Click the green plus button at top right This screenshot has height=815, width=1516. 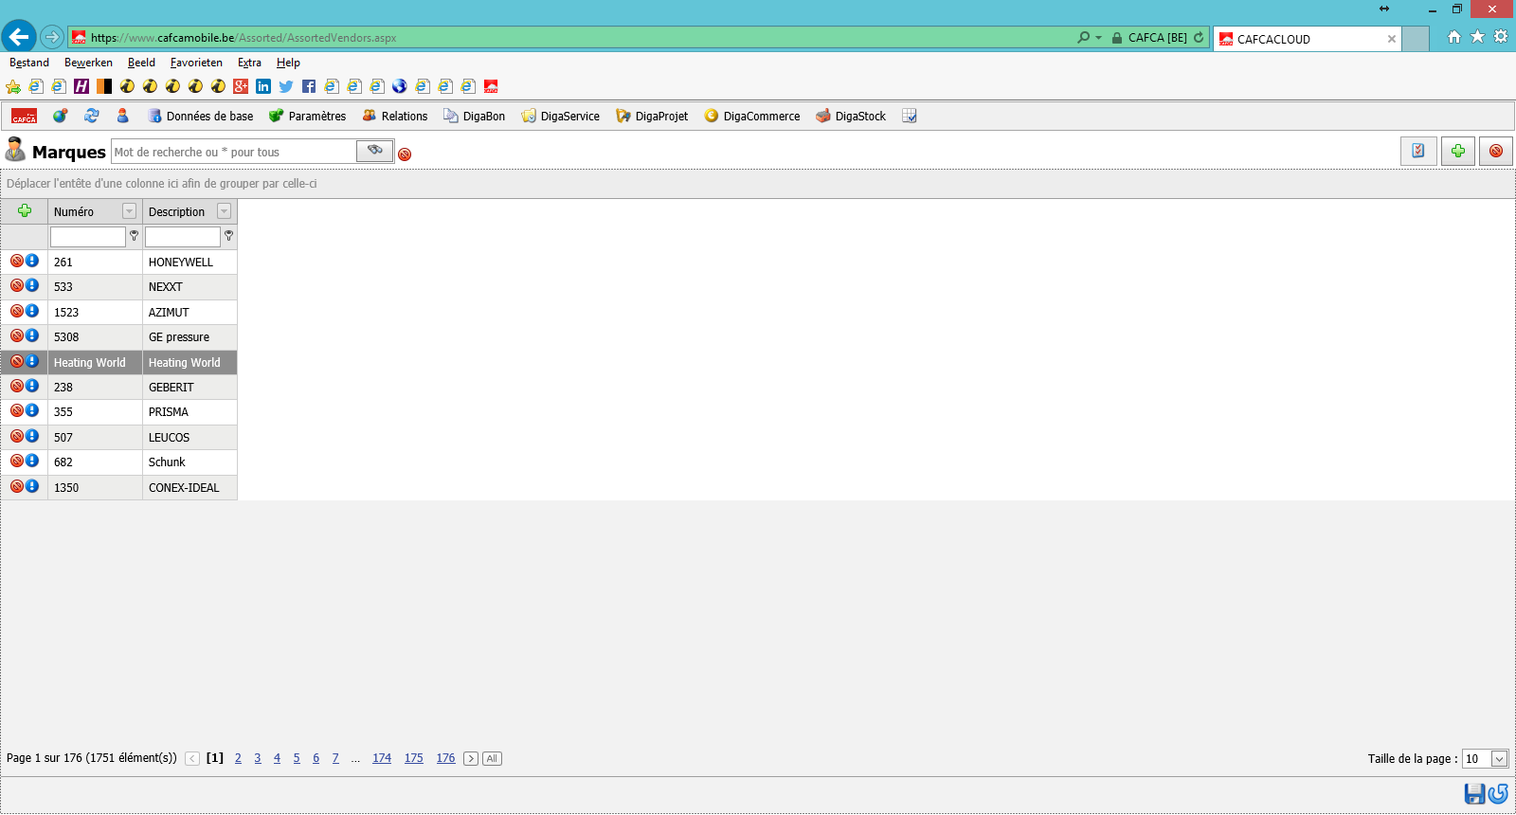[1458, 151]
